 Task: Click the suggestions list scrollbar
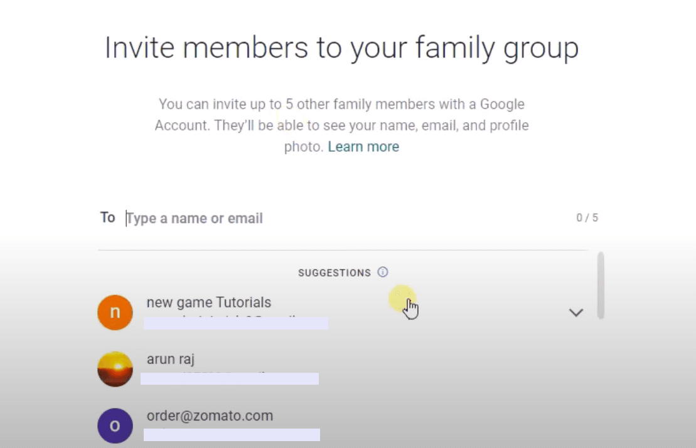point(601,285)
